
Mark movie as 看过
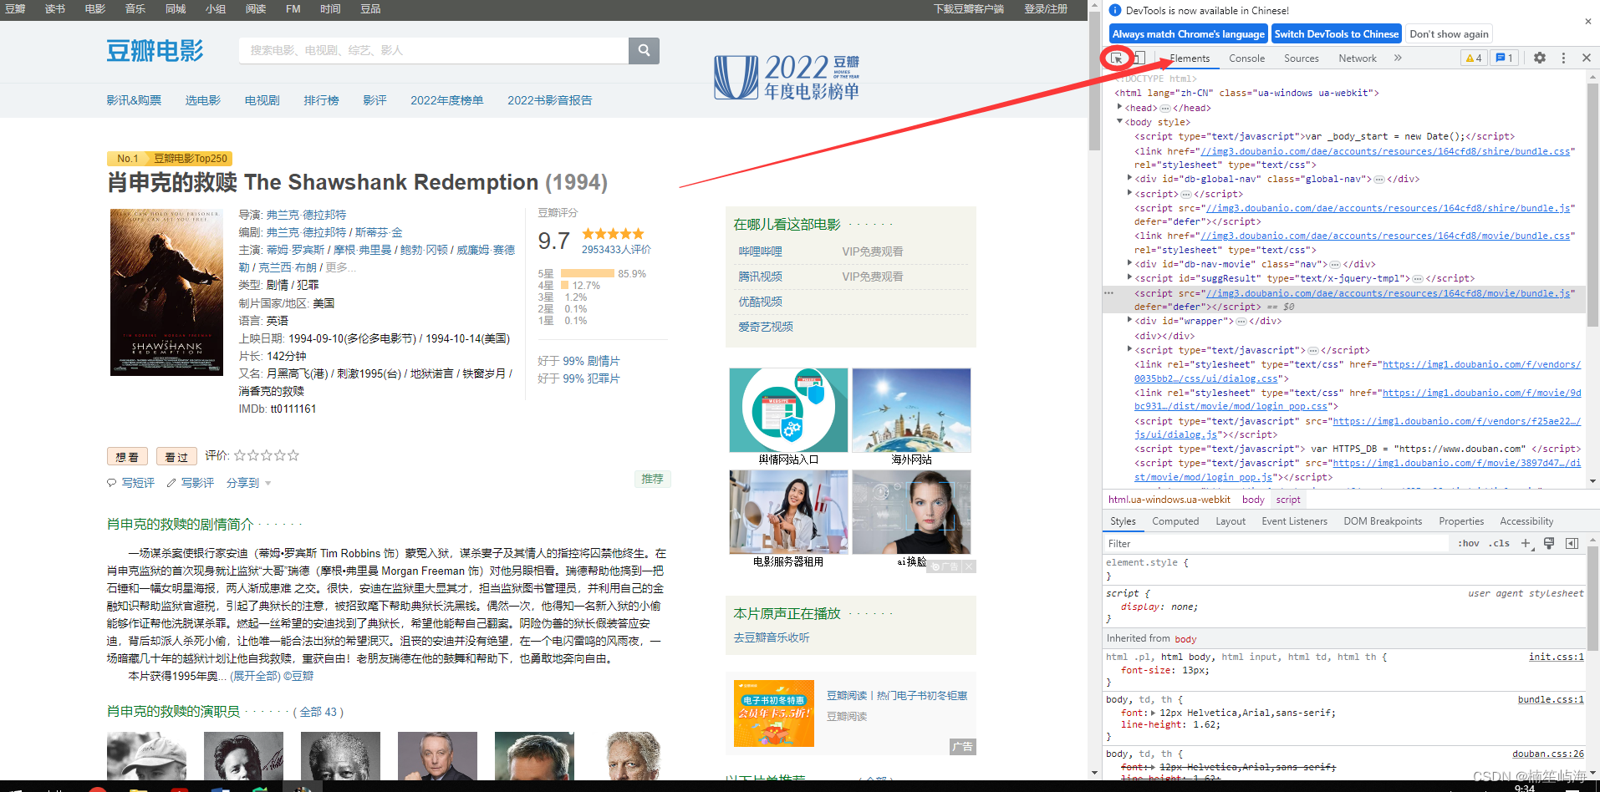[176, 456]
